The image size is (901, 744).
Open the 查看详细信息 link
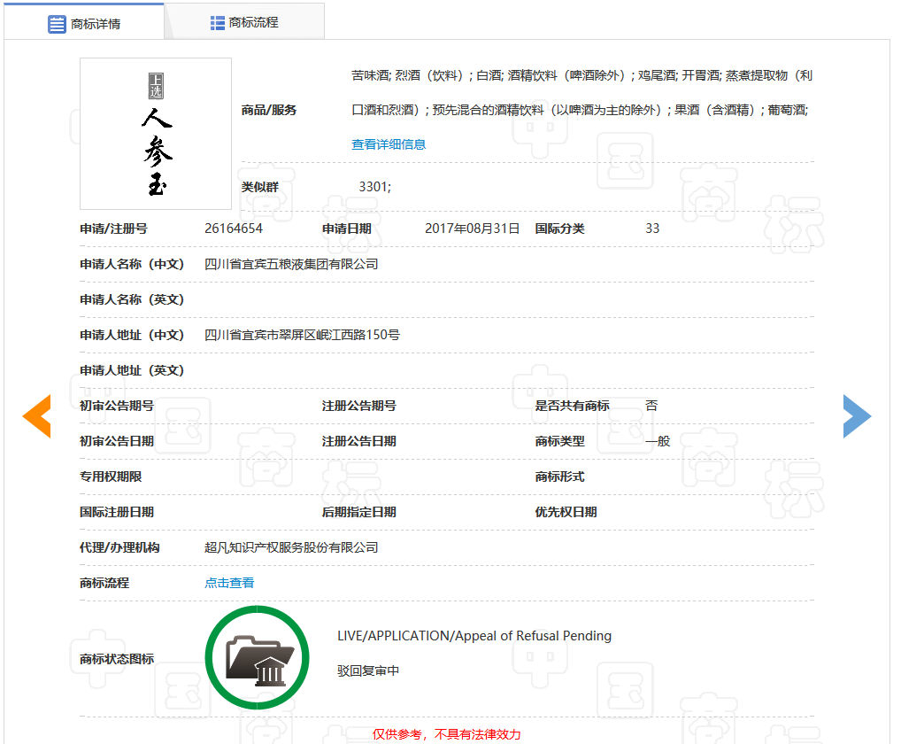pyautogui.click(x=389, y=144)
